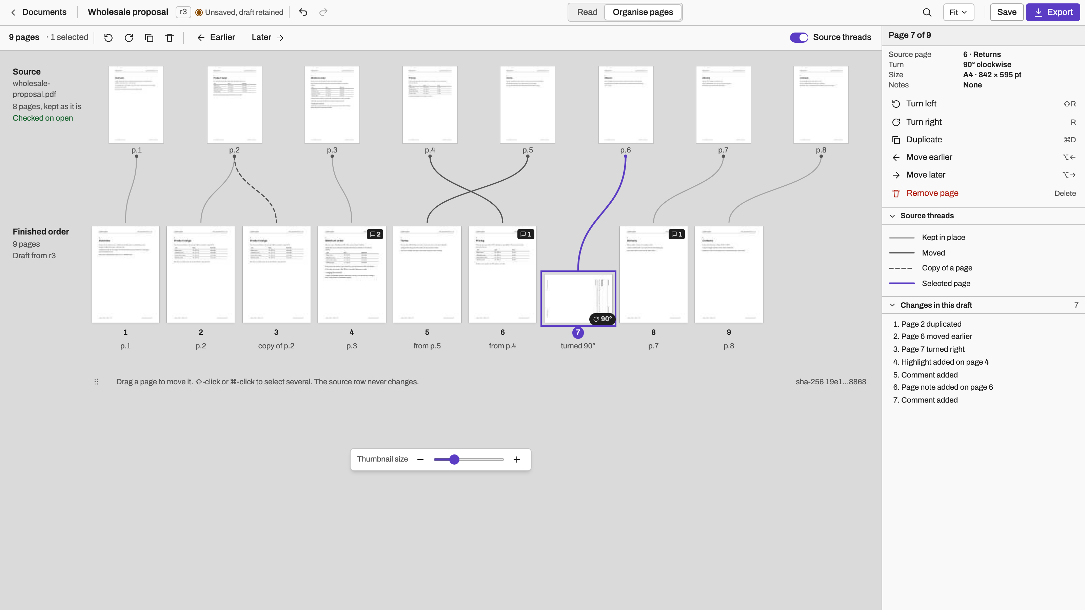
Task: Click the 'Checked on open' status text
Action: pyautogui.click(x=42, y=118)
